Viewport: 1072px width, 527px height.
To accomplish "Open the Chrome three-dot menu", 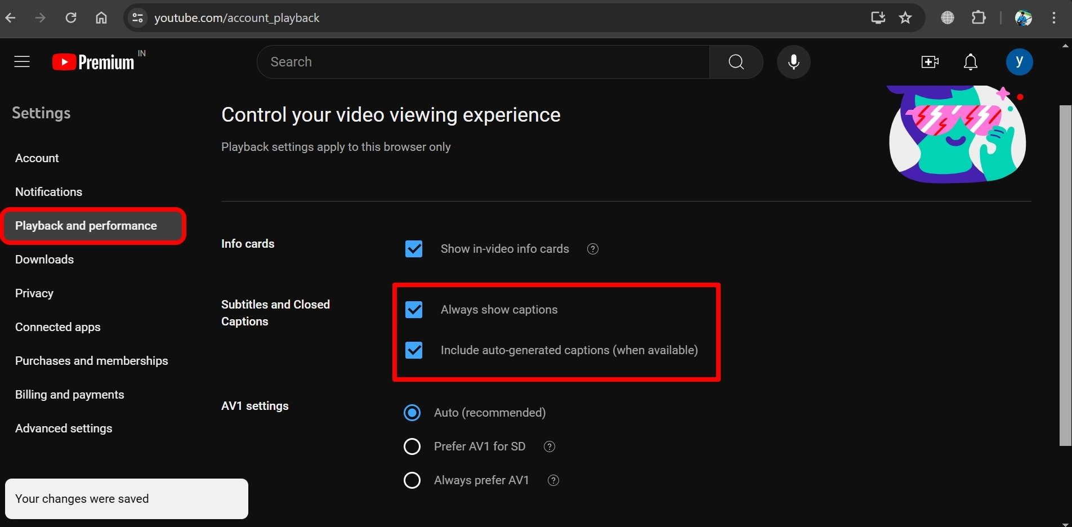I will pos(1054,18).
